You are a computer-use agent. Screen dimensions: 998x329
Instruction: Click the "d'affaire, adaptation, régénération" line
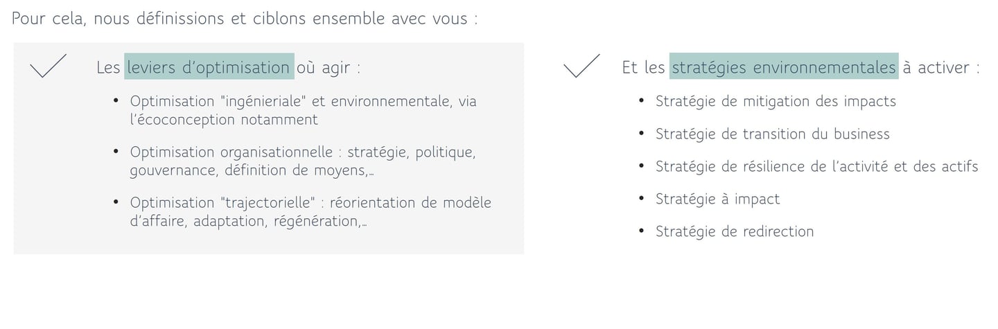(x=248, y=221)
